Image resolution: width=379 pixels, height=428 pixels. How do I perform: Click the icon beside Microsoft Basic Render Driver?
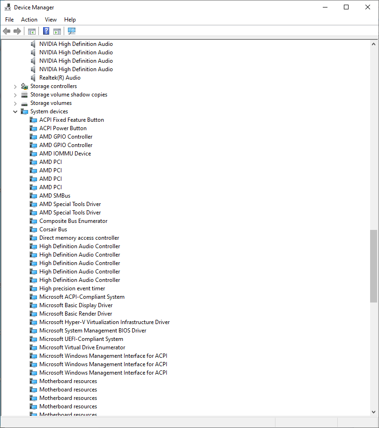click(33, 314)
